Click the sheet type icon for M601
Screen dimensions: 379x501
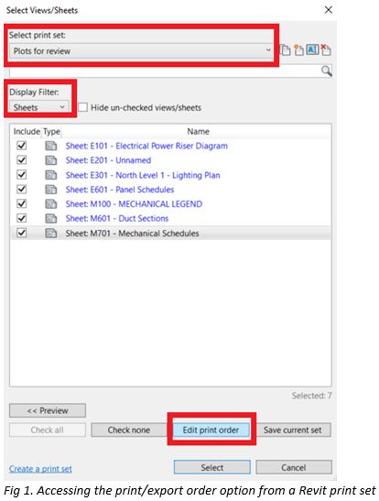pos(50,219)
